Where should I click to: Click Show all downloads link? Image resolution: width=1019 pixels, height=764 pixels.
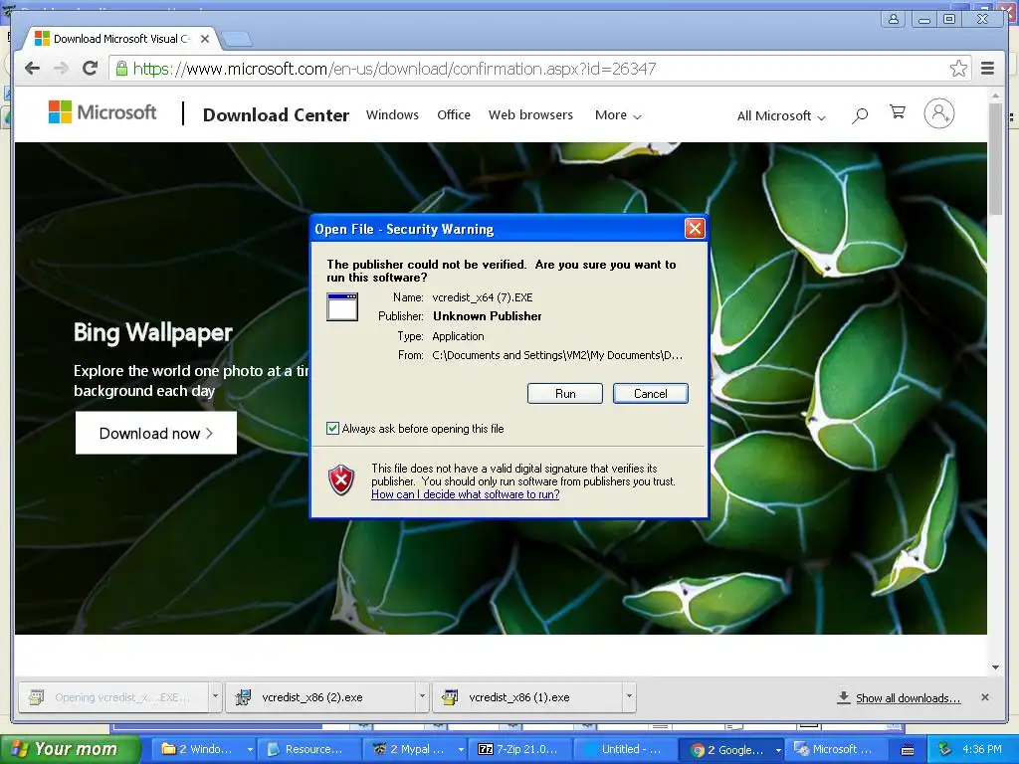tap(908, 698)
